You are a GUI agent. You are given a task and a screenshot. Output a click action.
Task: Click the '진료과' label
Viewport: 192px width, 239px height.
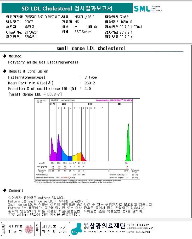(67, 22)
